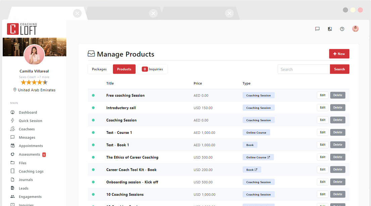The width and height of the screenshot is (371, 206).
Task: Open the chat messages icon in the top bar
Action: 317,29
